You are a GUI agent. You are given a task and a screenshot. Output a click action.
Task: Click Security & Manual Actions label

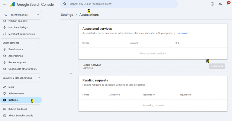(17, 78)
